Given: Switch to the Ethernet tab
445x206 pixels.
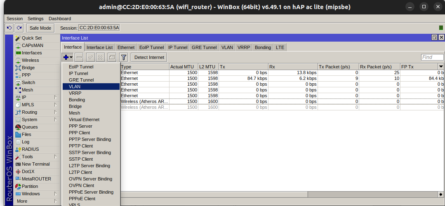Looking at the screenshot, I should tap(126, 47).
